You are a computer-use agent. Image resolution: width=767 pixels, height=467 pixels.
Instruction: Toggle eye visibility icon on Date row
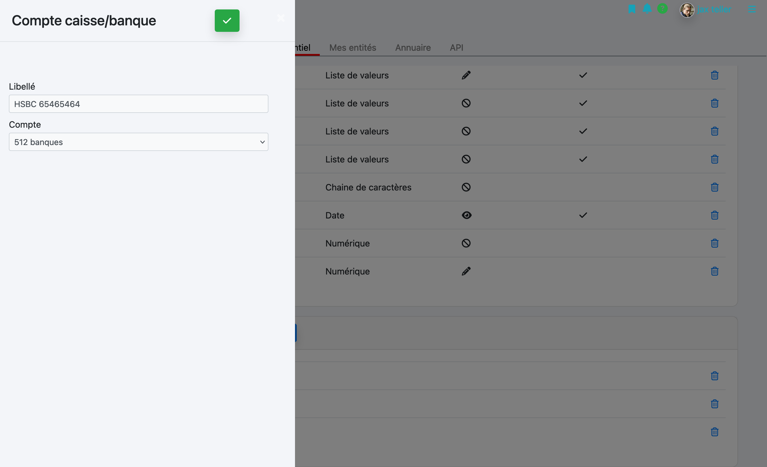click(466, 215)
